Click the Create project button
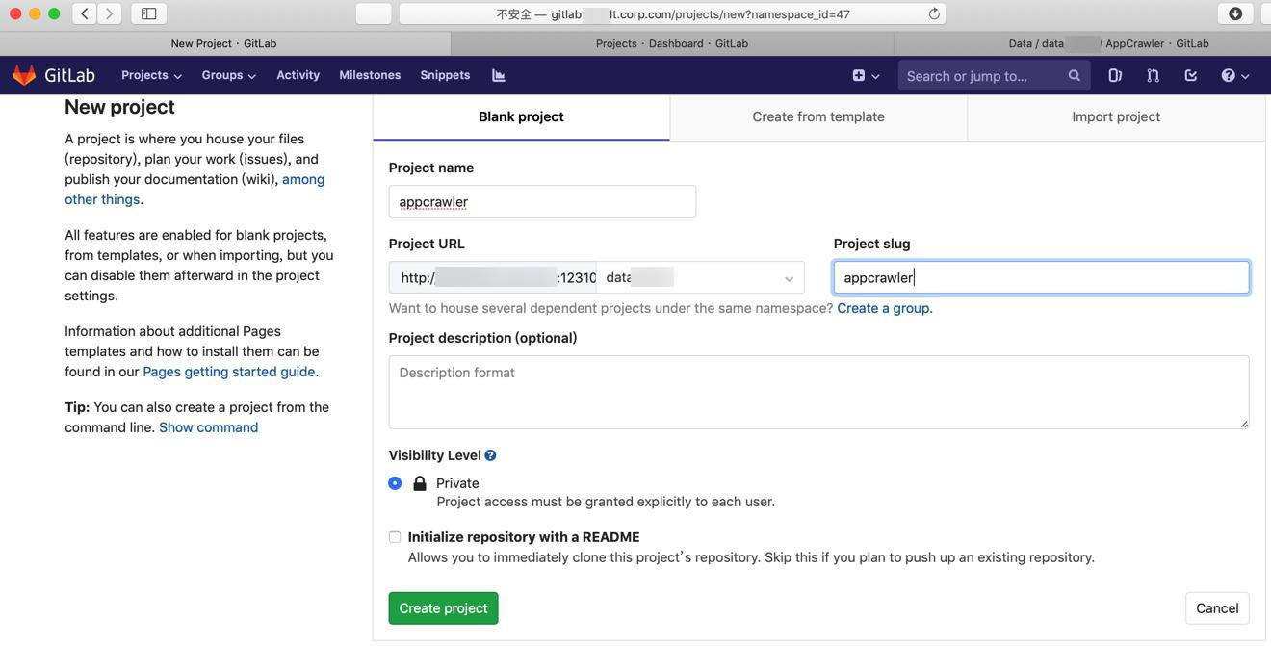The height and width of the screenshot is (646, 1271). (x=443, y=608)
